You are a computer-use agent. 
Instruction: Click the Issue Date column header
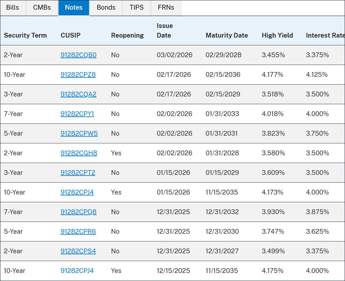point(165,31)
